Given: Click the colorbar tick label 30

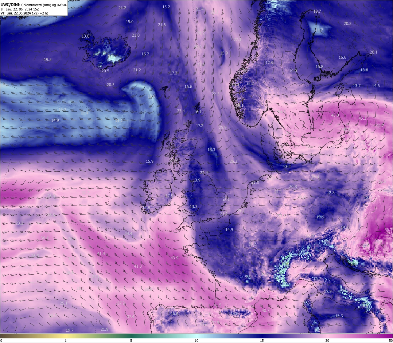Looking at the screenshot, I should 327,341.
